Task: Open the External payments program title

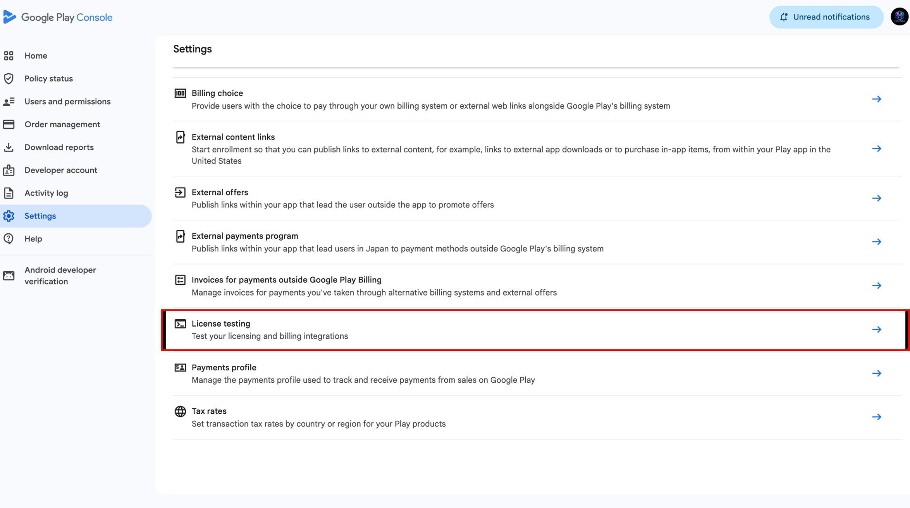Action: [x=245, y=236]
